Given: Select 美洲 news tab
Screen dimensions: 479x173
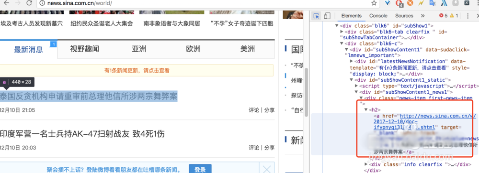Looking at the screenshot, I should click(248, 49).
